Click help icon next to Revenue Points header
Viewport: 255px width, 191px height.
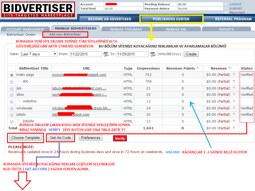point(198,68)
